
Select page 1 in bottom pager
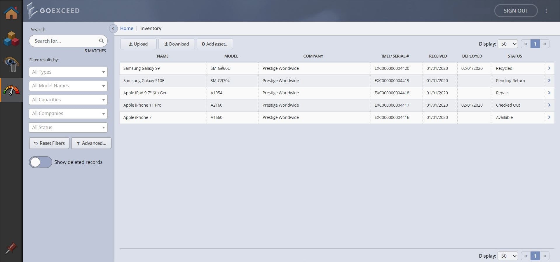pyautogui.click(x=535, y=256)
